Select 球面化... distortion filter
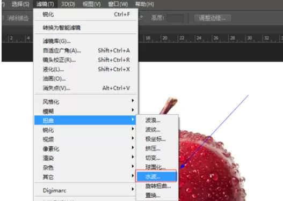This screenshot has height=201, width=283. click(x=157, y=167)
